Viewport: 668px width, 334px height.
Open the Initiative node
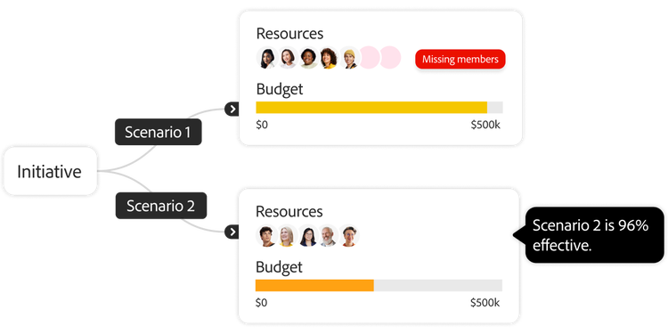[x=50, y=171]
